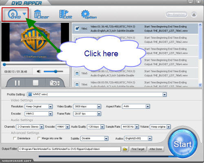The height and width of the screenshot is (163, 204).
Task: Select the THE_BUCKET_LIST_Title4.wmv output row
Action: pyautogui.click(x=166, y=64)
